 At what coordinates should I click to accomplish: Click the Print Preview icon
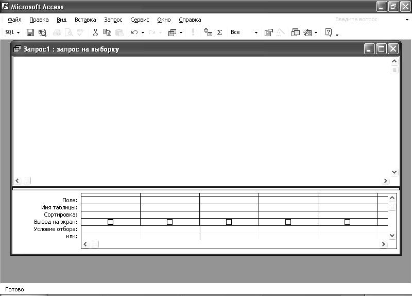click(x=68, y=32)
